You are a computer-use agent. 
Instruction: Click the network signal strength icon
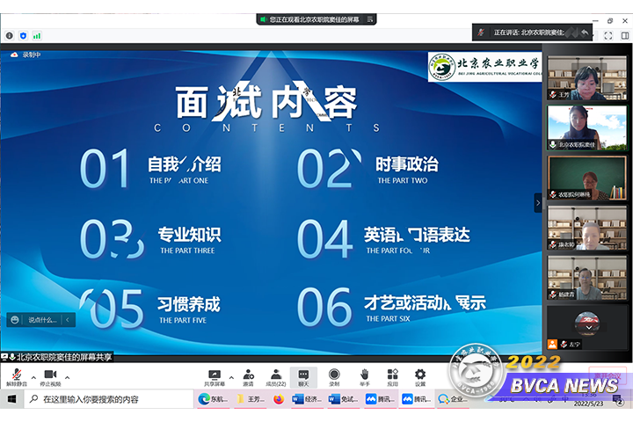click(37, 36)
